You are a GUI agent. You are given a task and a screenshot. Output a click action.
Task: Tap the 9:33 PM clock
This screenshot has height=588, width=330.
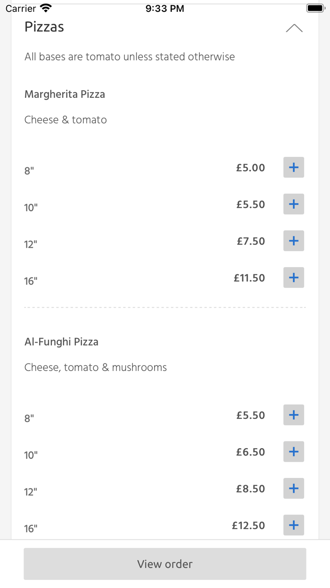165,7
